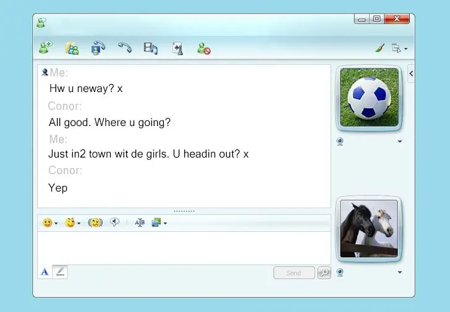450x312 pixels.
Task: Click in the message typing box
Action: coord(184,248)
